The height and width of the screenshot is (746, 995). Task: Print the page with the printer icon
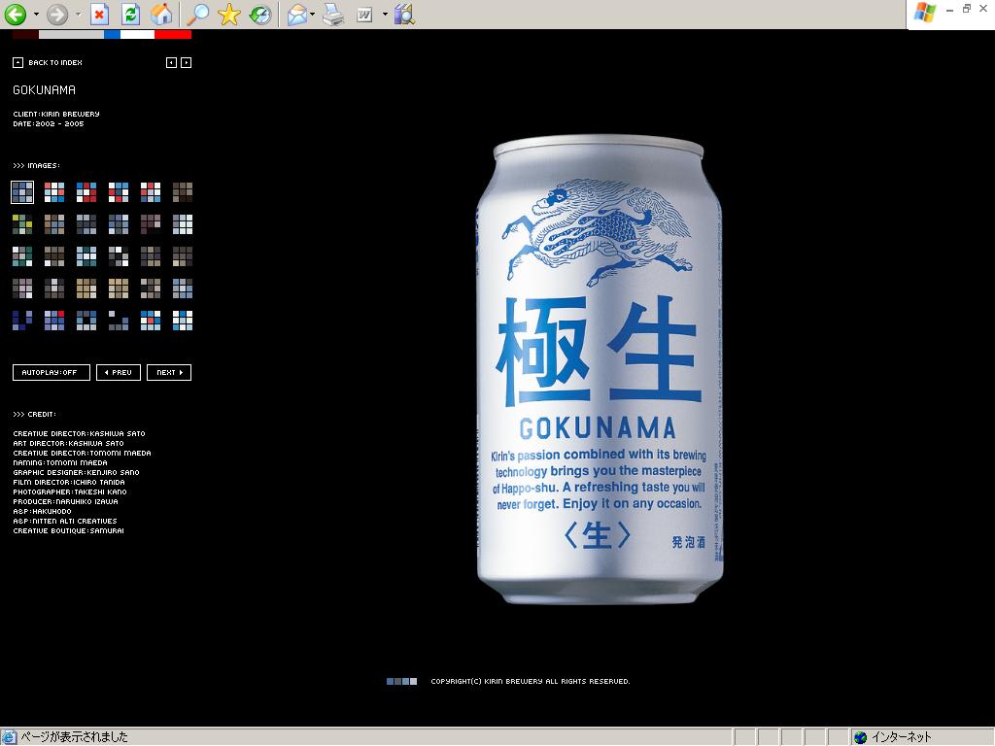[332, 14]
